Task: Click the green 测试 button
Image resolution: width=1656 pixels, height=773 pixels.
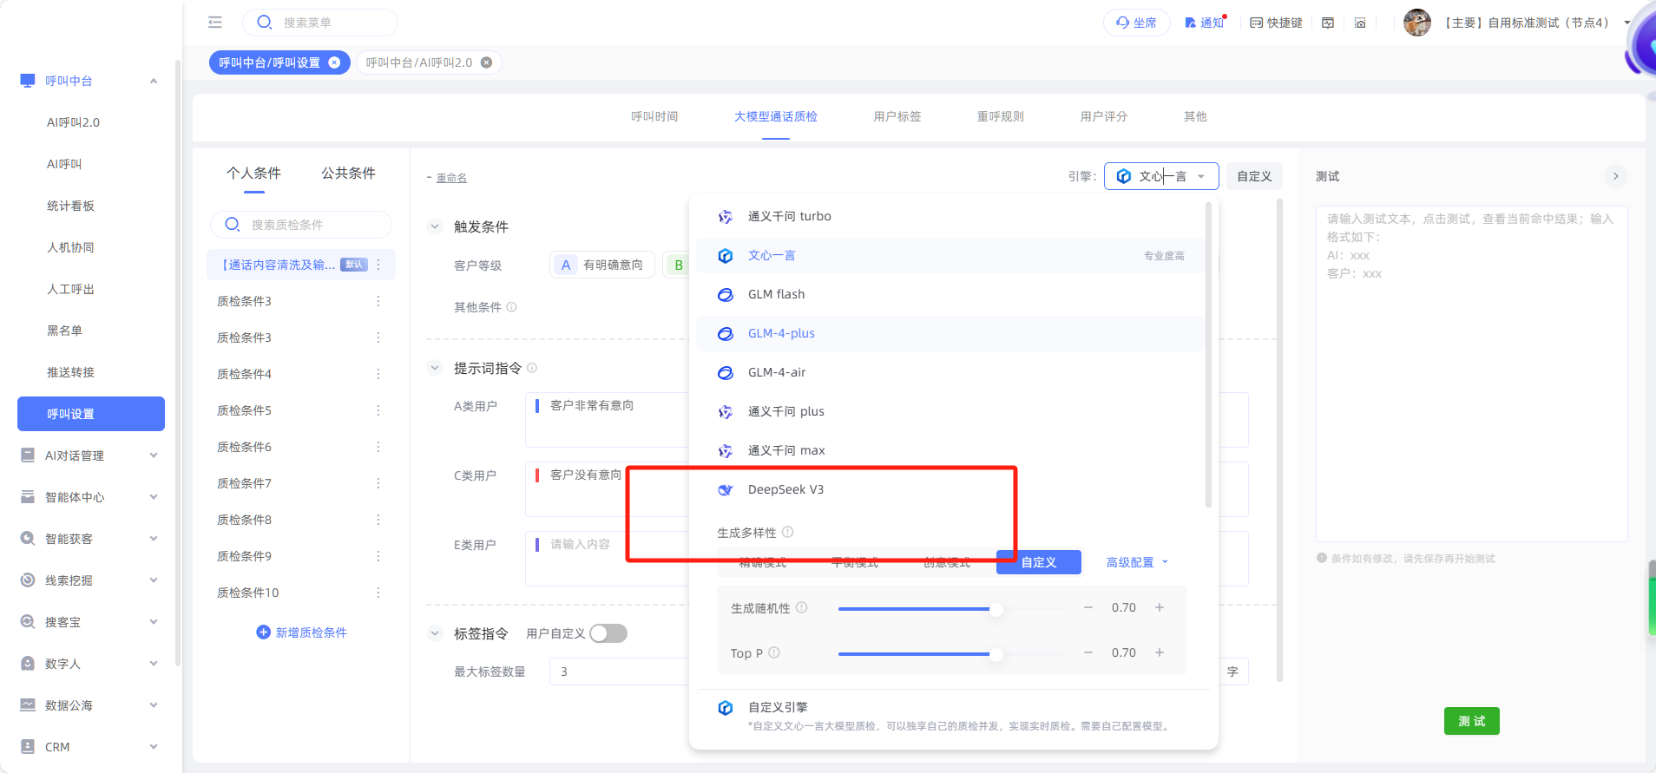Action: [x=1471, y=721]
